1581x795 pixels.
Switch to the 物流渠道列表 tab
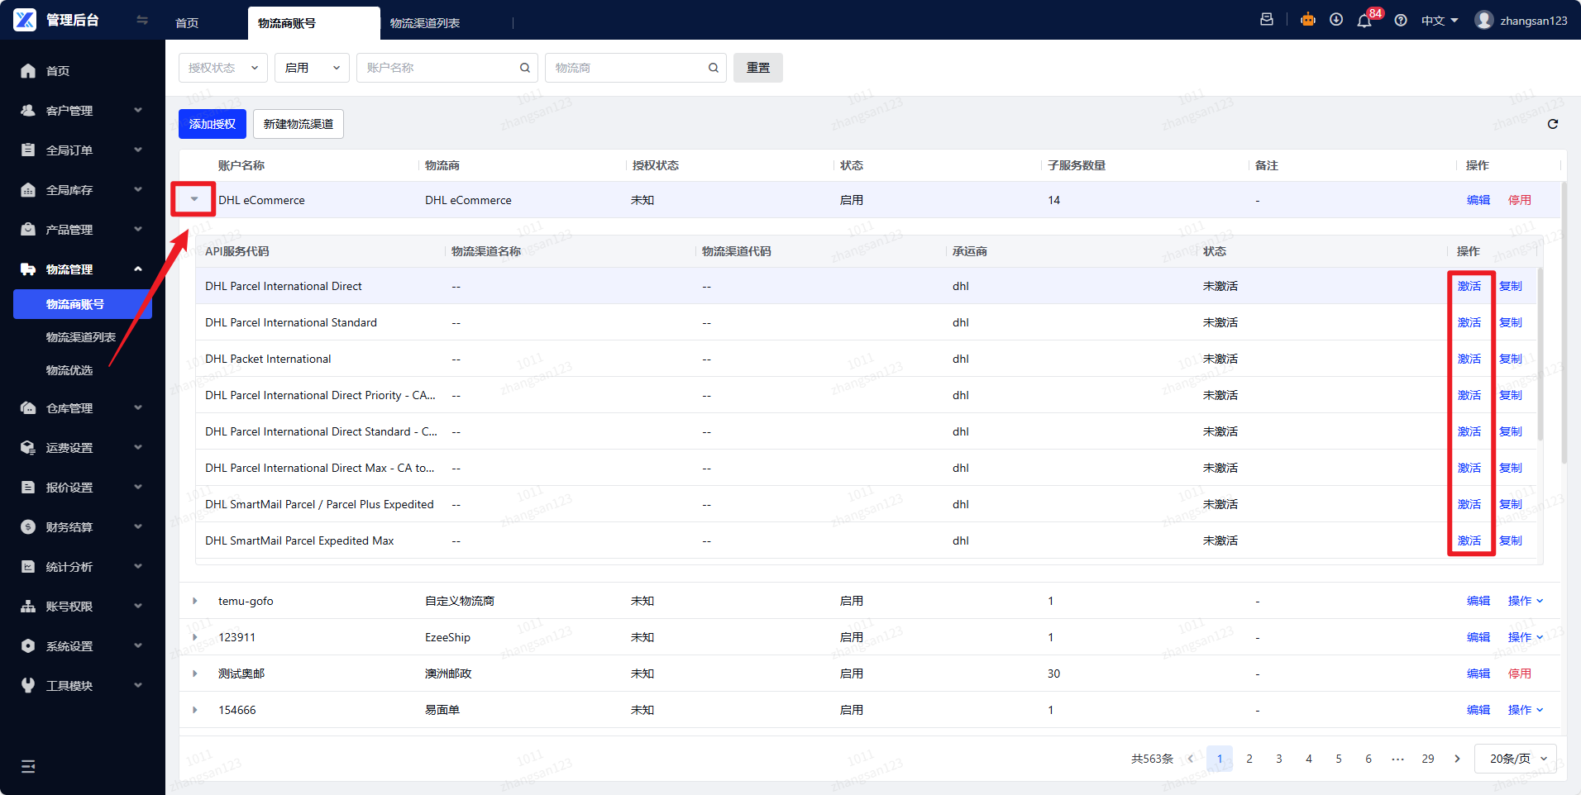(425, 23)
